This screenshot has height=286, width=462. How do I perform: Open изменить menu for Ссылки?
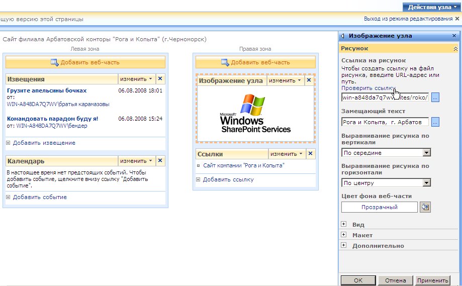pyautogui.click(x=287, y=154)
